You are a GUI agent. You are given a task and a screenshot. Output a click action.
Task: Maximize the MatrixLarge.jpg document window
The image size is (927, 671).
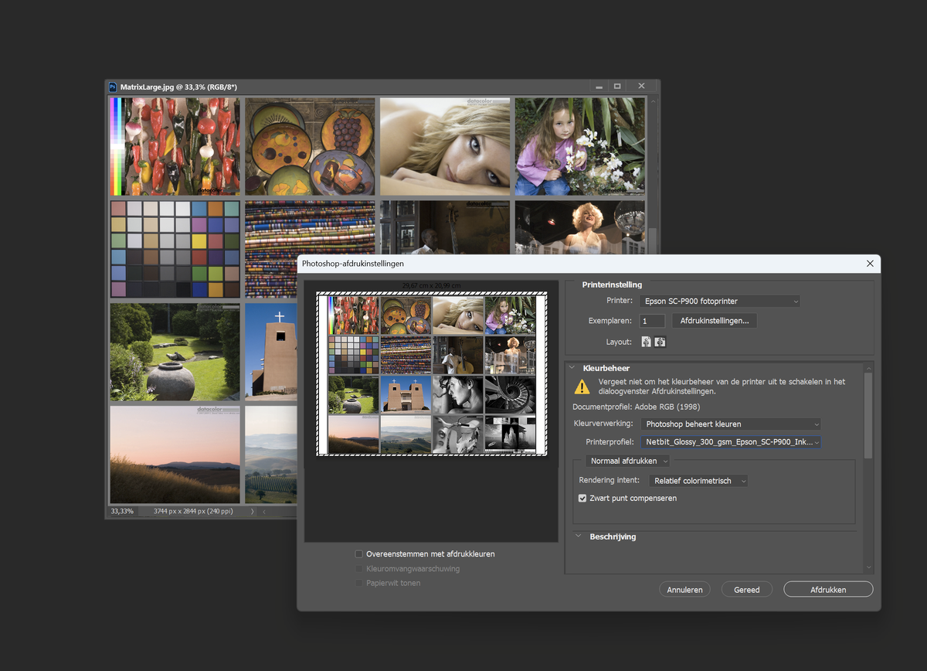pos(617,87)
